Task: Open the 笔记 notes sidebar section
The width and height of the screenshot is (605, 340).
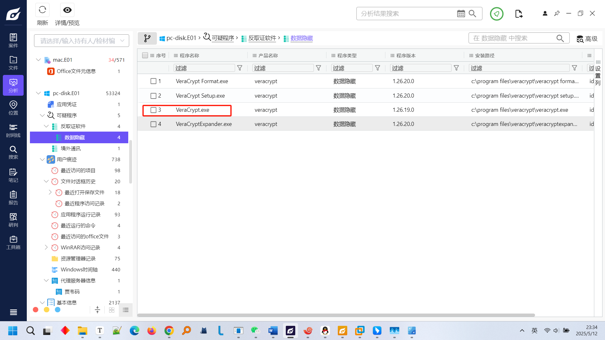Action: [13, 175]
